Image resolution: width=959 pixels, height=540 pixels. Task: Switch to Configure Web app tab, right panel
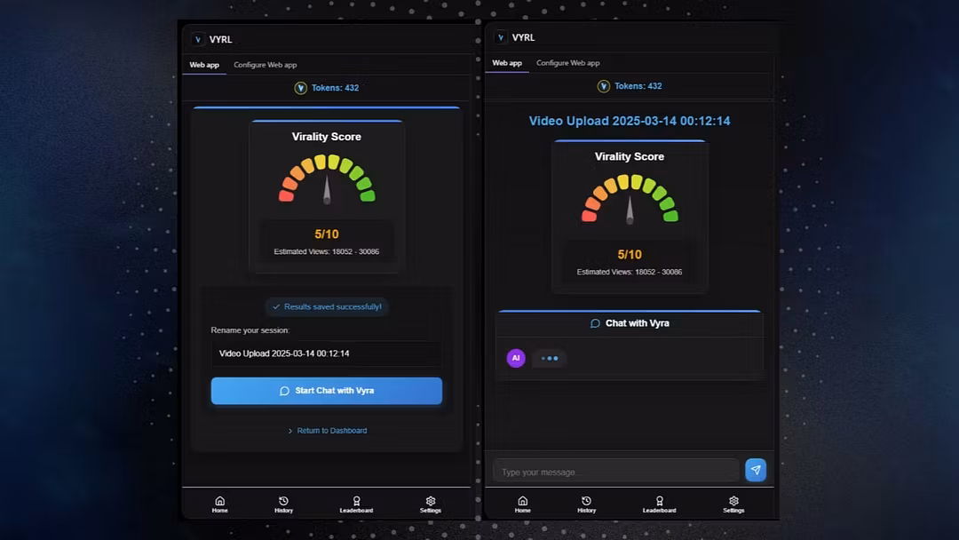pyautogui.click(x=567, y=63)
